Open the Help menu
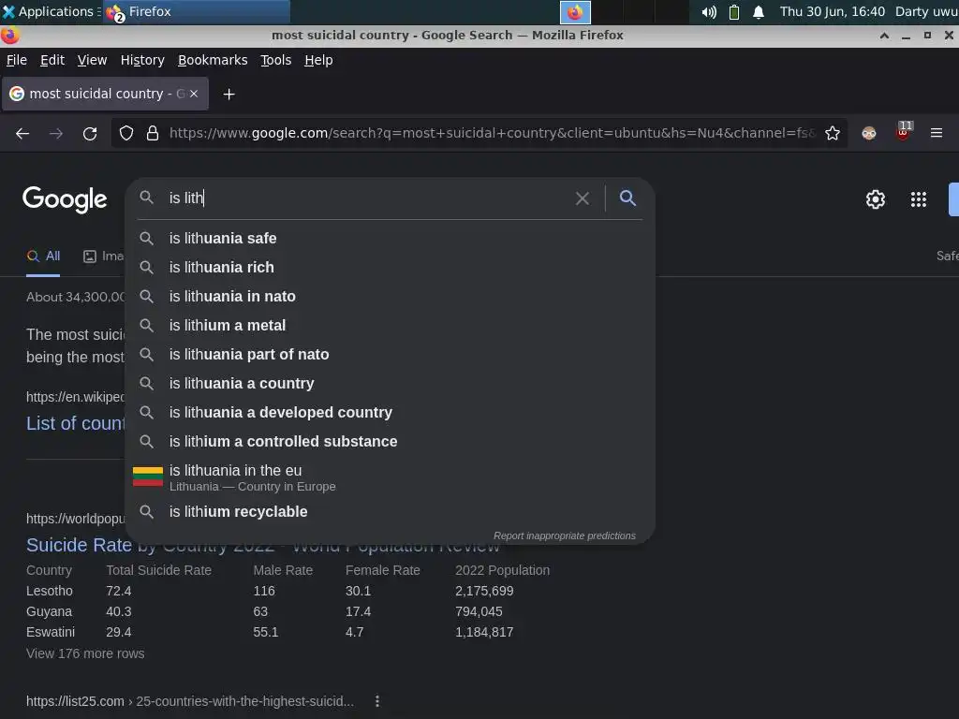Screen dimensions: 959x719 318,60
